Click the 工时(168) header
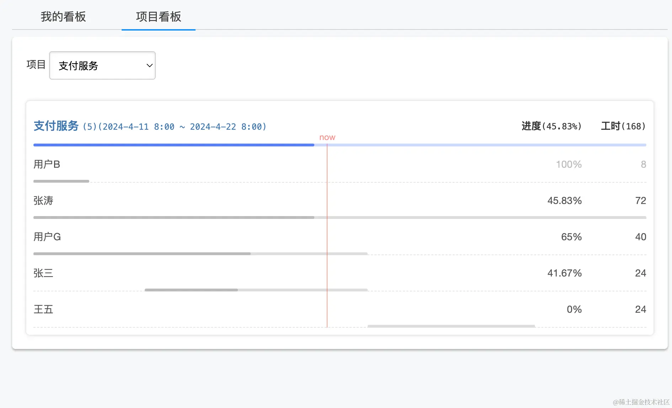The width and height of the screenshot is (672, 408). 623,126
